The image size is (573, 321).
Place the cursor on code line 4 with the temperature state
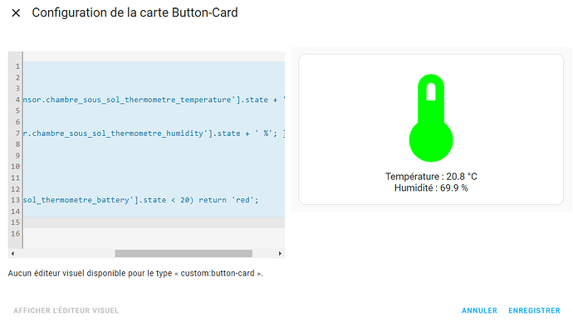[154, 100]
